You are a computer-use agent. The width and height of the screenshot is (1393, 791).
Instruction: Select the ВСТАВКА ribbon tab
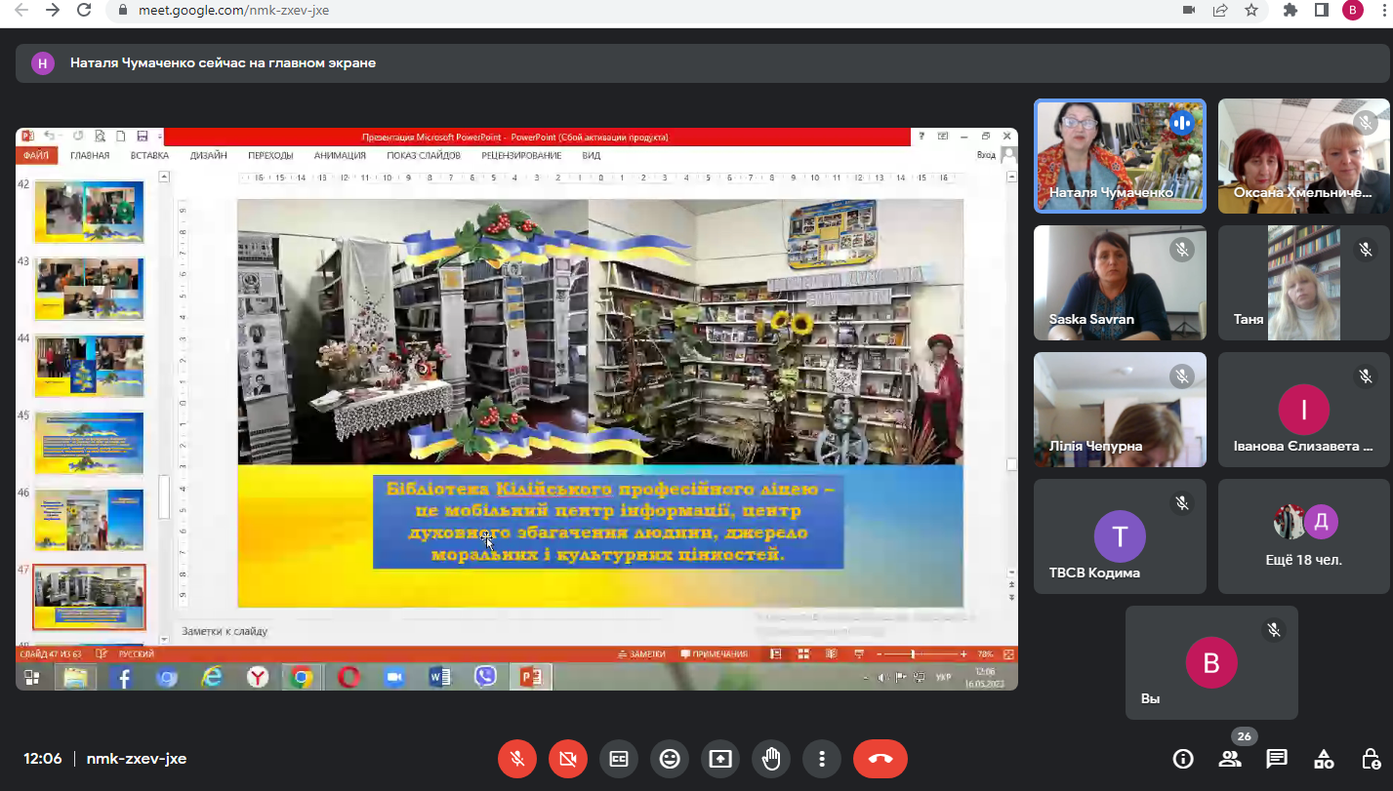pos(149,155)
